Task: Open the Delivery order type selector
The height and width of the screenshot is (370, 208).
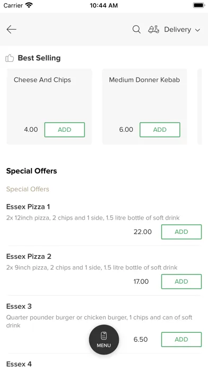Action: [174, 29]
